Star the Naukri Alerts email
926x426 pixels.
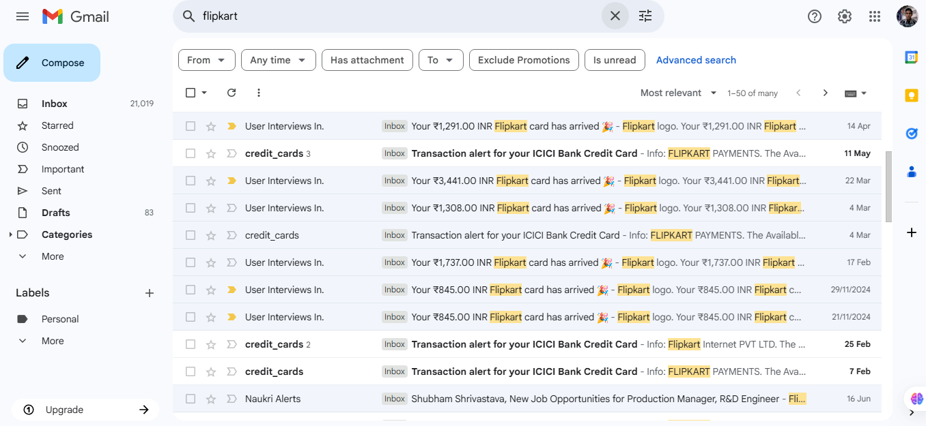tap(211, 399)
